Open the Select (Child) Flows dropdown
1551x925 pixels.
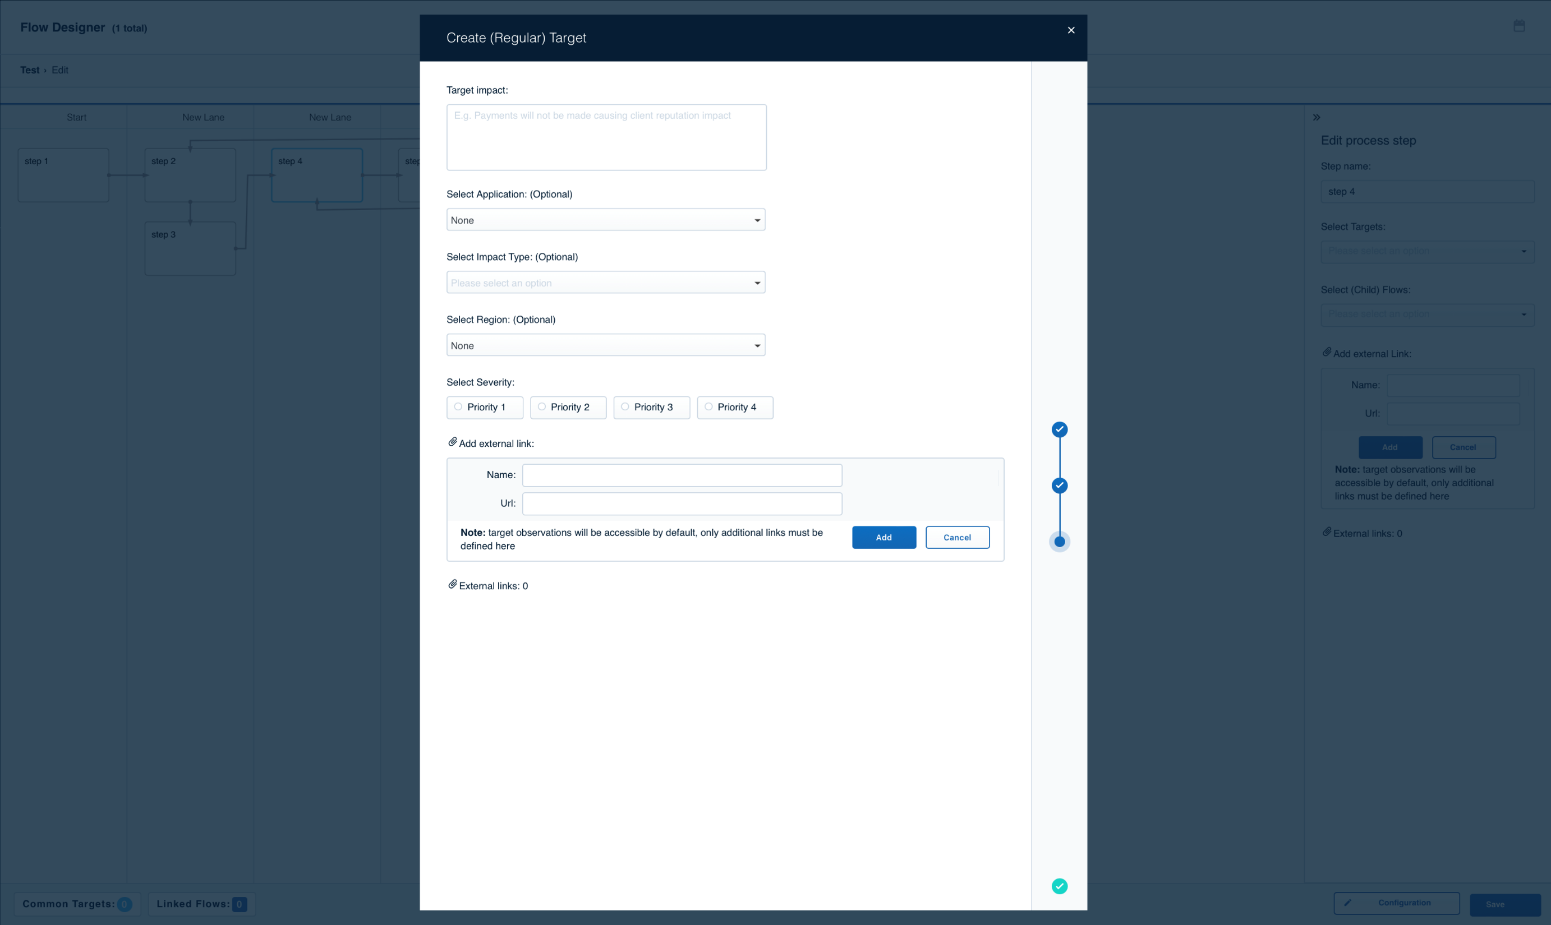click(x=1427, y=314)
